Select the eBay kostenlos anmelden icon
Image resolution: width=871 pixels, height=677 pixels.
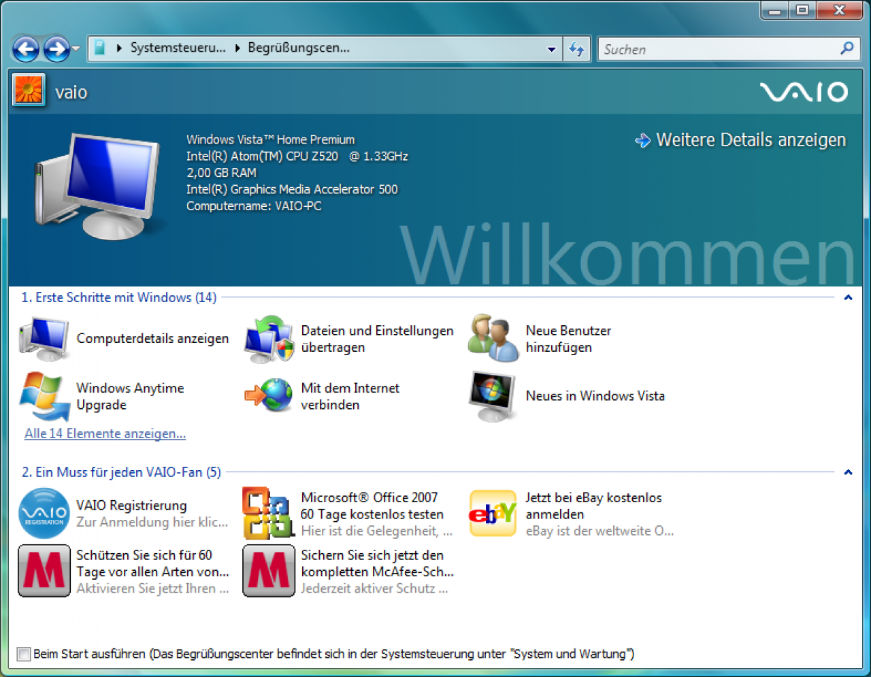[x=493, y=513]
